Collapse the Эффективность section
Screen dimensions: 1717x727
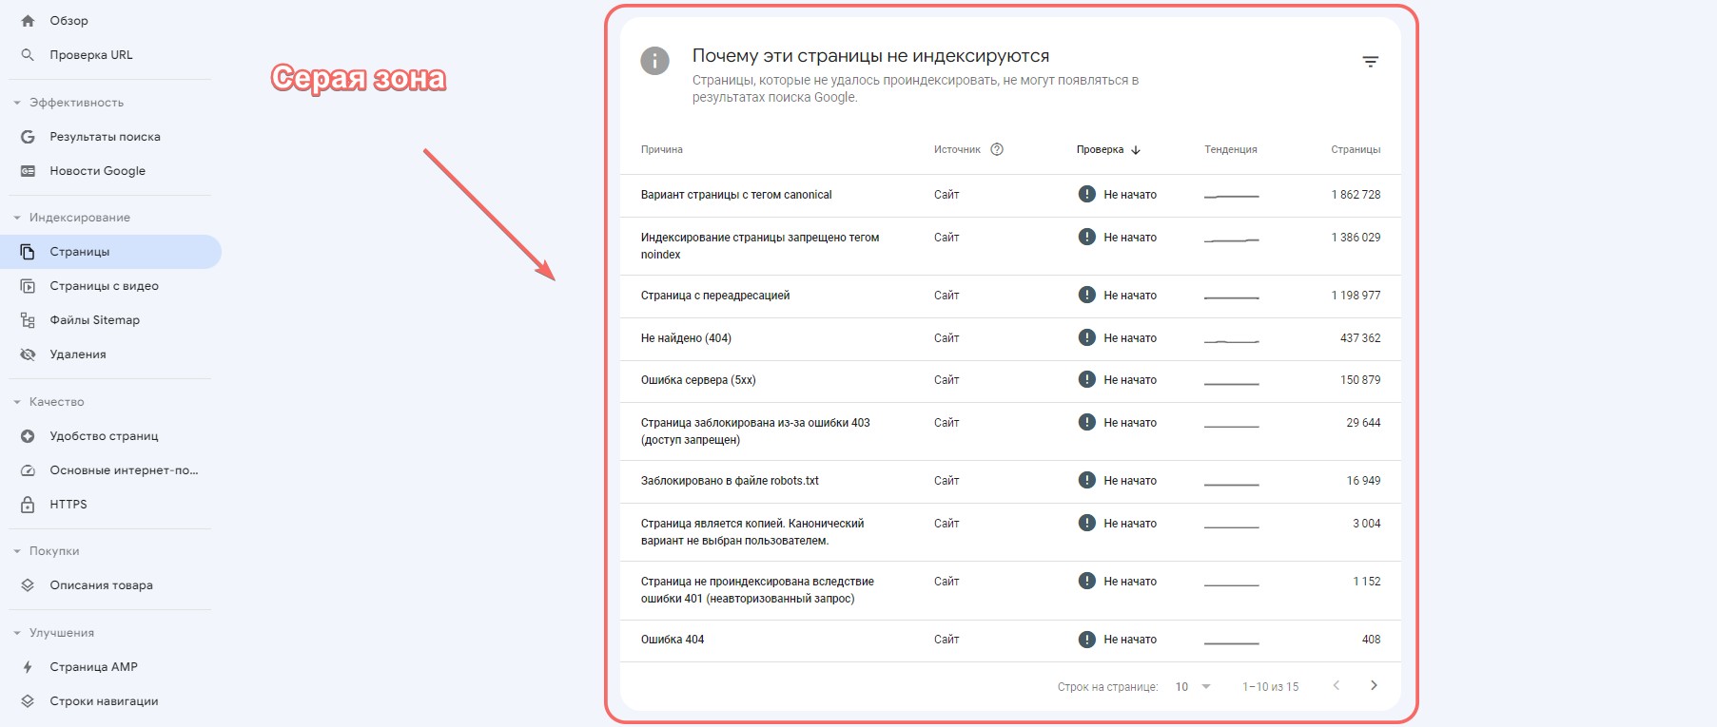point(17,103)
